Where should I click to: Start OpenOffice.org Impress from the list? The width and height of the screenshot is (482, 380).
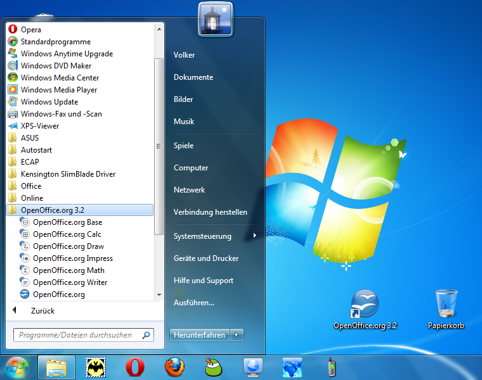(72, 258)
